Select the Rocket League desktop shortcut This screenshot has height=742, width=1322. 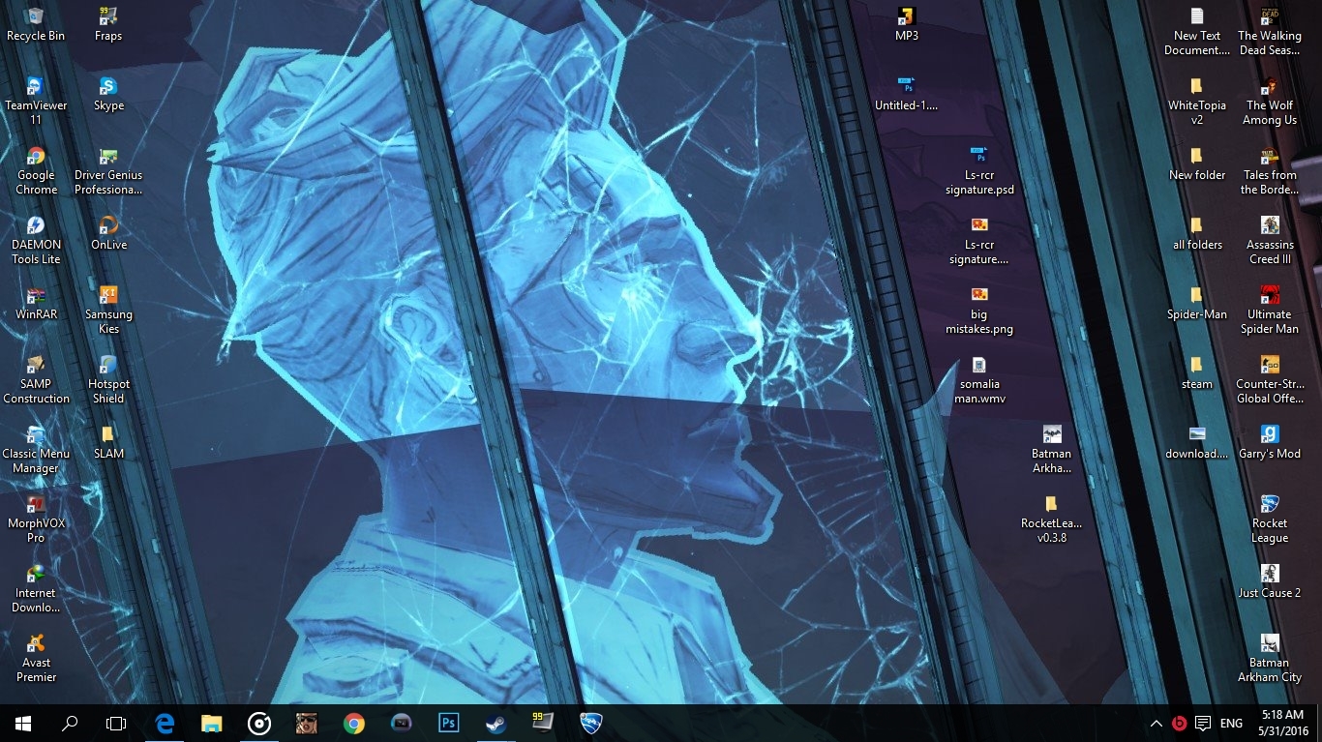(1270, 519)
